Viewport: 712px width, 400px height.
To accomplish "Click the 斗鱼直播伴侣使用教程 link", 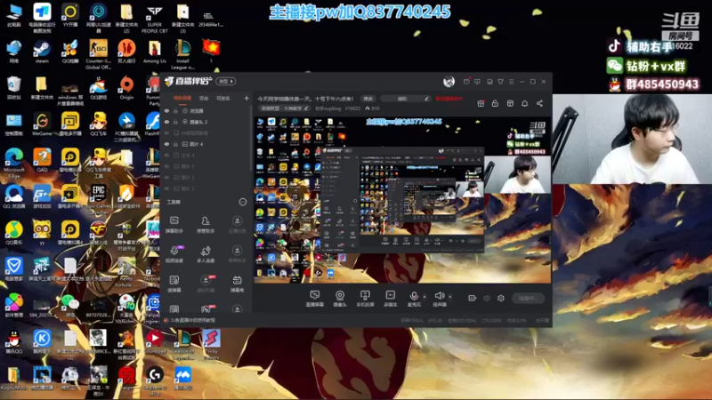I will click(x=193, y=320).
